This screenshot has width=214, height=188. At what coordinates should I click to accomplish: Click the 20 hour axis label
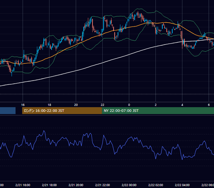76,105
